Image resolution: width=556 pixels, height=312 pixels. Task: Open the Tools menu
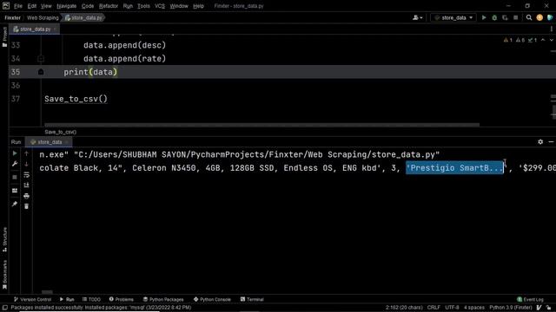click(143, 6)
